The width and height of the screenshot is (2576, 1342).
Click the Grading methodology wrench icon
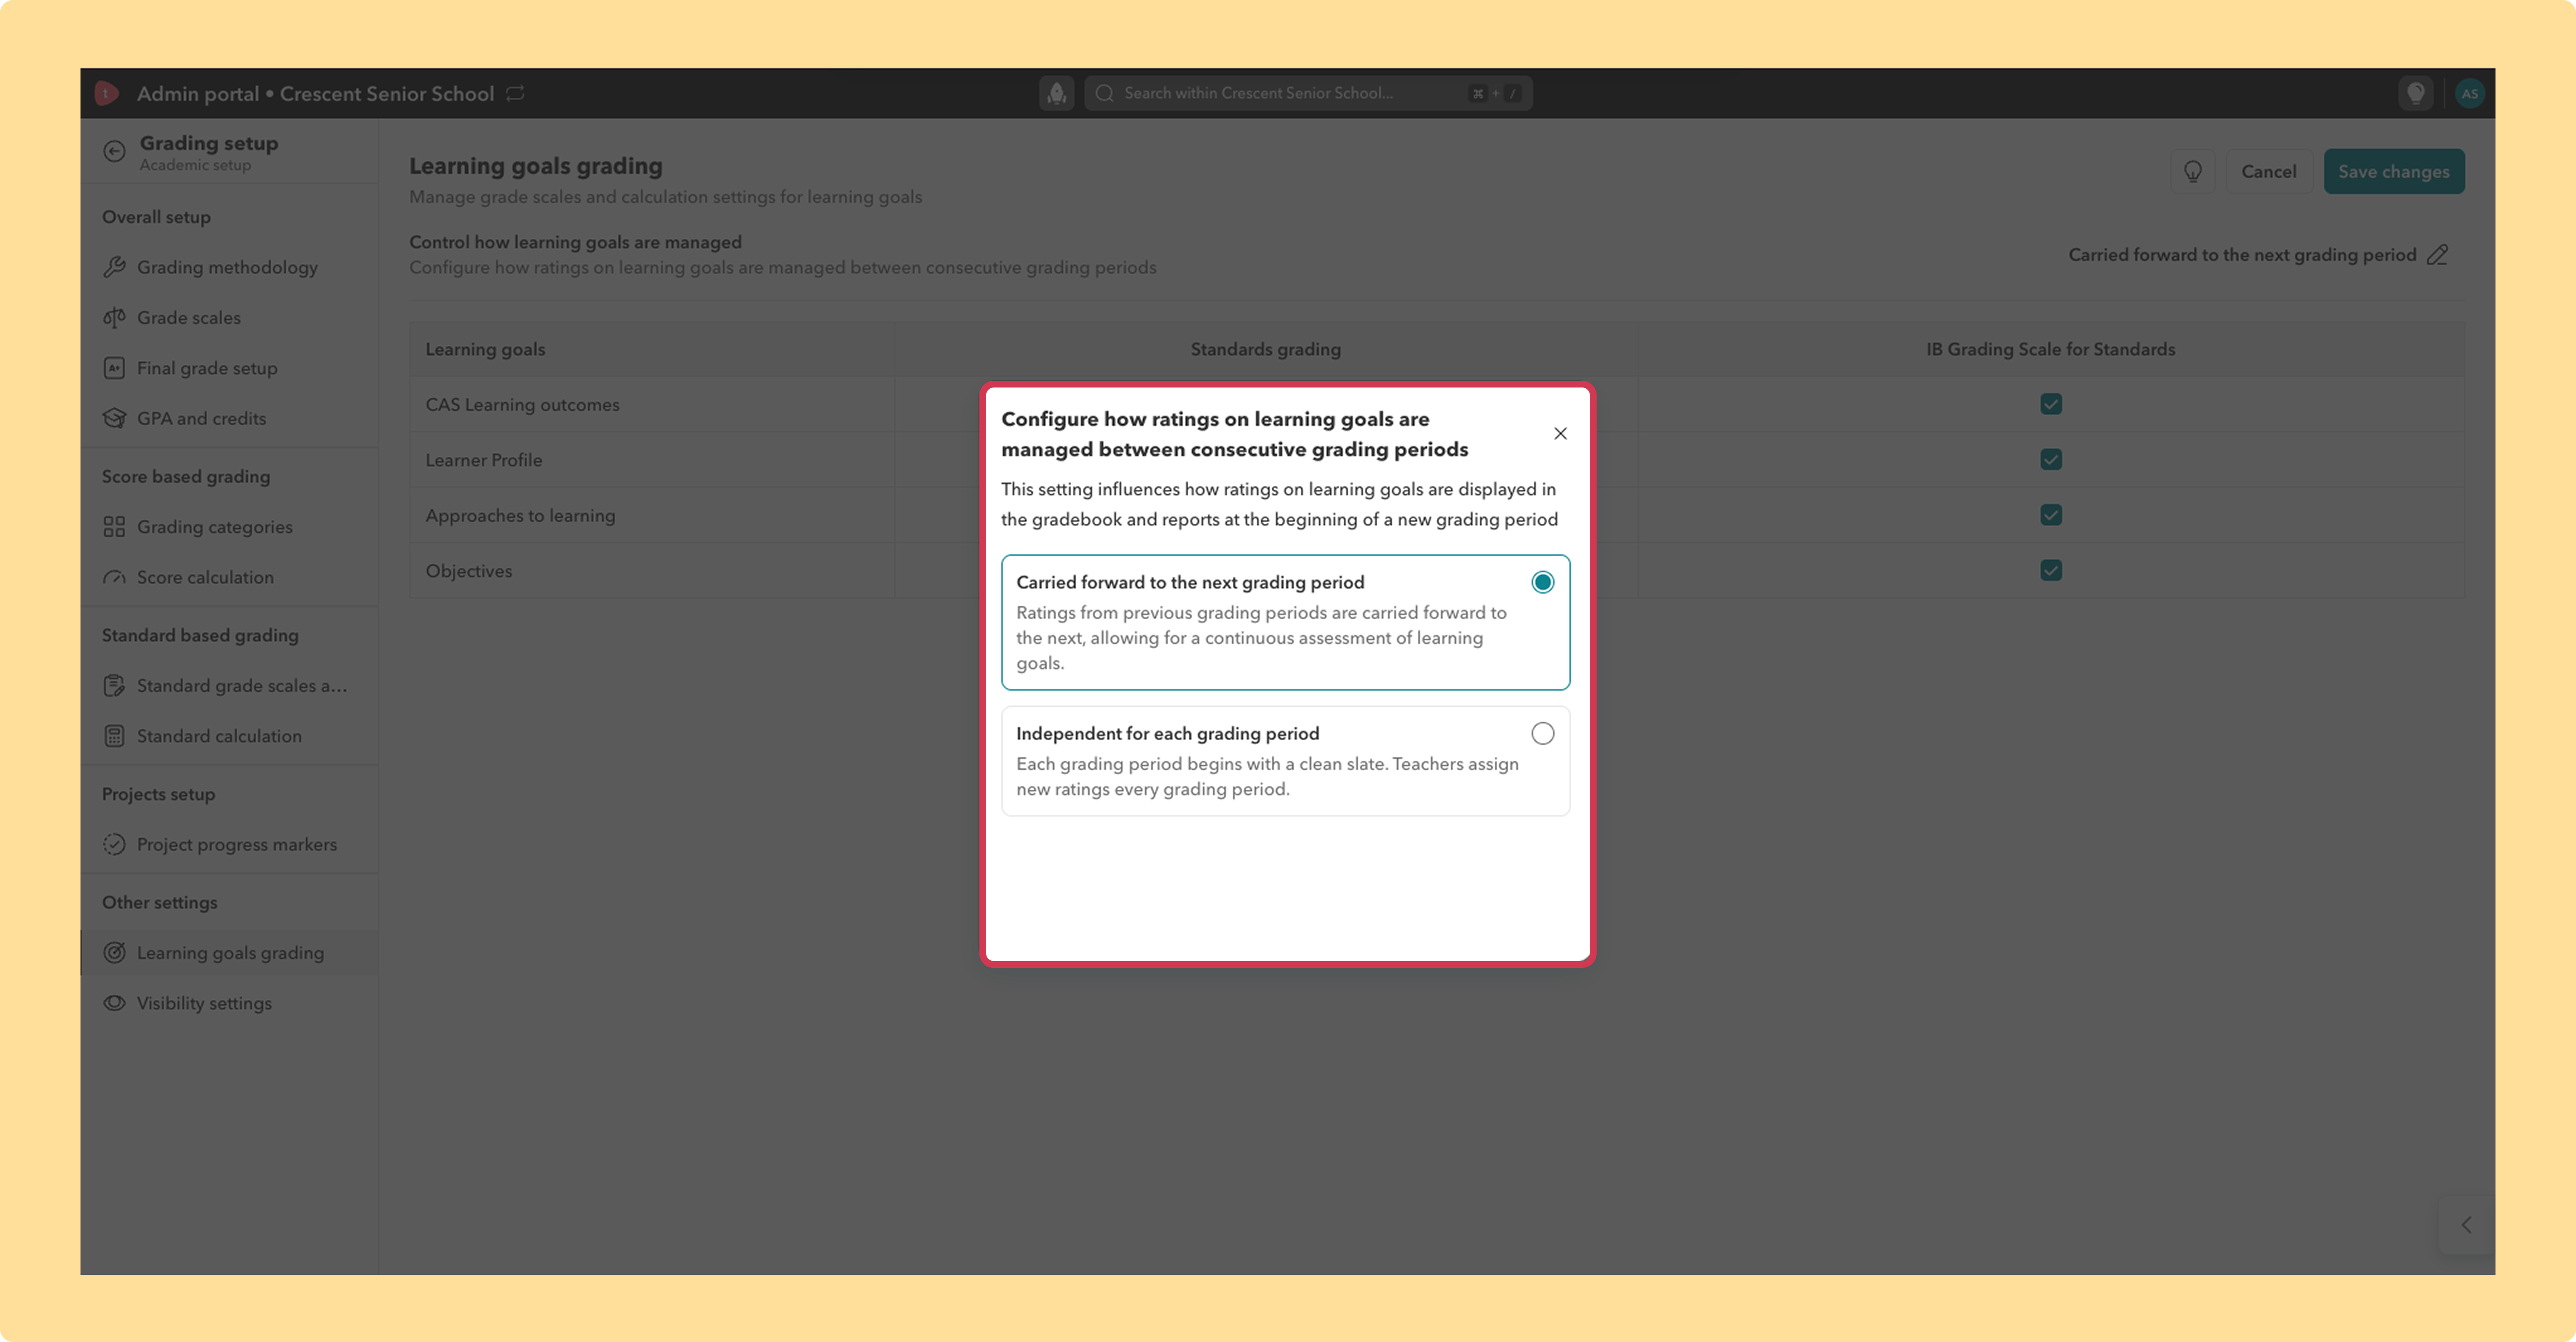click(x=114, y=267)
